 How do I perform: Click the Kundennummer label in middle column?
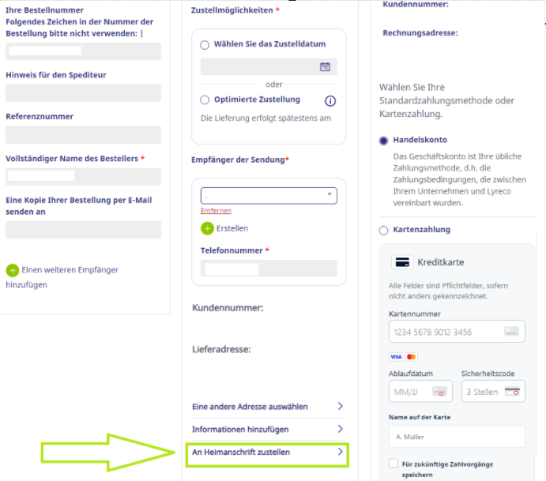tap(228, 308)
